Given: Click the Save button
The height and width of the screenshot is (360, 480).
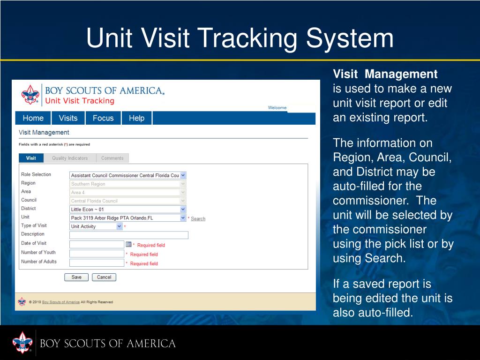Looking at the screenshot, I should (x=76, y=277).
